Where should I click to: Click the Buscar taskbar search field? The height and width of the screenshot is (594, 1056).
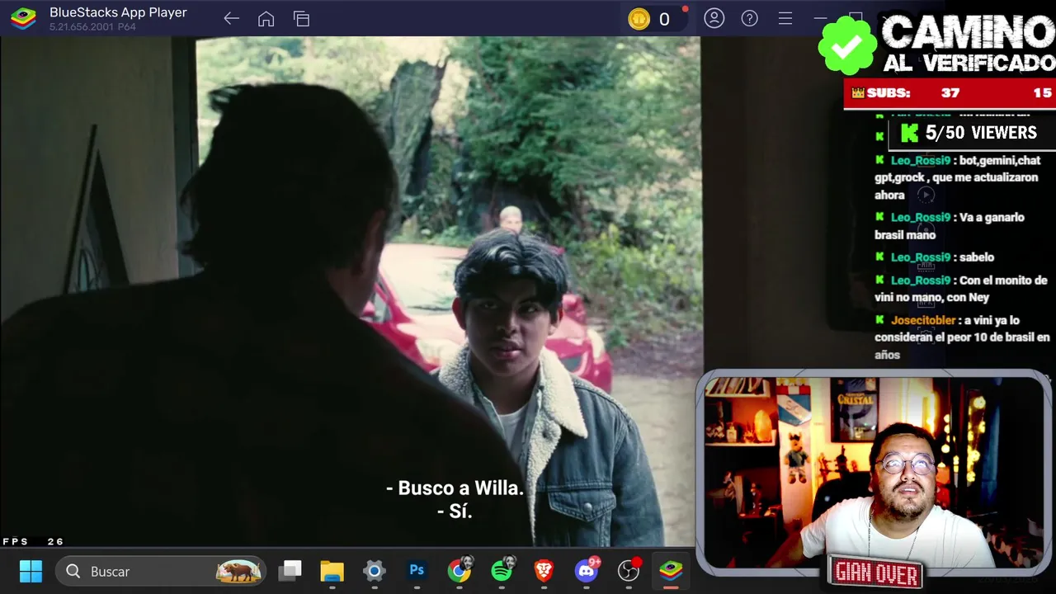[x=162, y=571]
